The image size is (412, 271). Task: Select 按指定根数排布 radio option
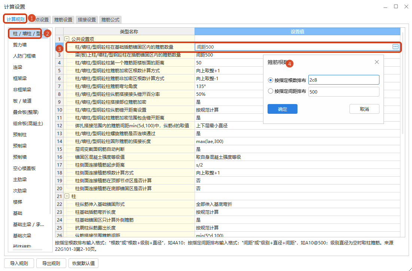[x=270, y=80]
